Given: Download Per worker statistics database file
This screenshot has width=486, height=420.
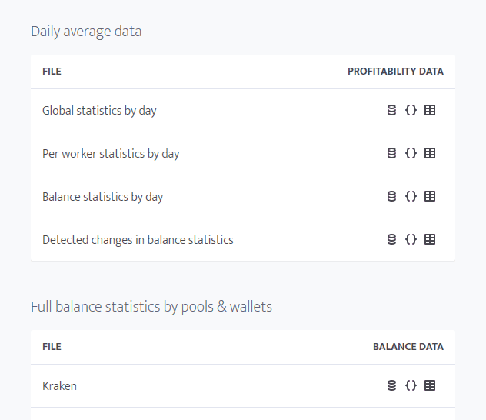Looking at the screenshot, I should pyautogui.click(x=391, y=153).
